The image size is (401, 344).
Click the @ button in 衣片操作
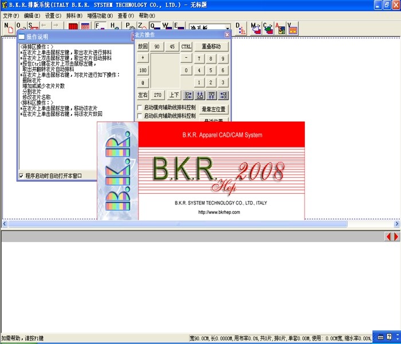pyautogui.click(x=143, y=83)
